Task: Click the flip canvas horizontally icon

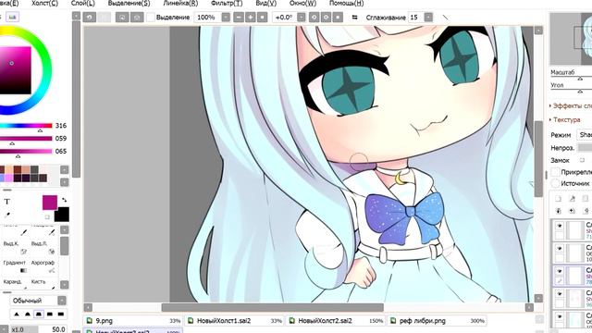Action: coord(354,18)
